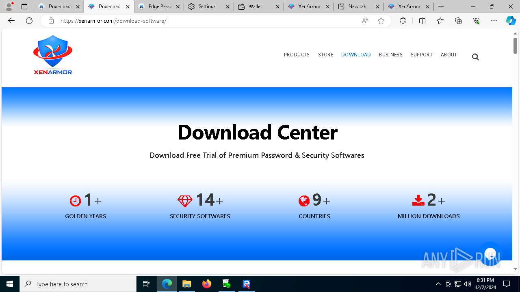Click the red globe Countries icon

coord(304,201)
